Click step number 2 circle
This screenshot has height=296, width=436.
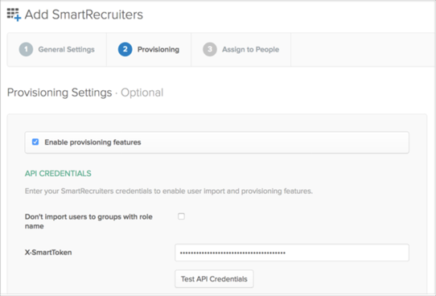point(125,50)
